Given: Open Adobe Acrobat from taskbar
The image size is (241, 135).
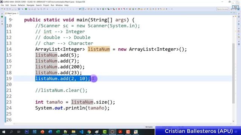Looking at the screenshot, I should click(x=120, y=132).
